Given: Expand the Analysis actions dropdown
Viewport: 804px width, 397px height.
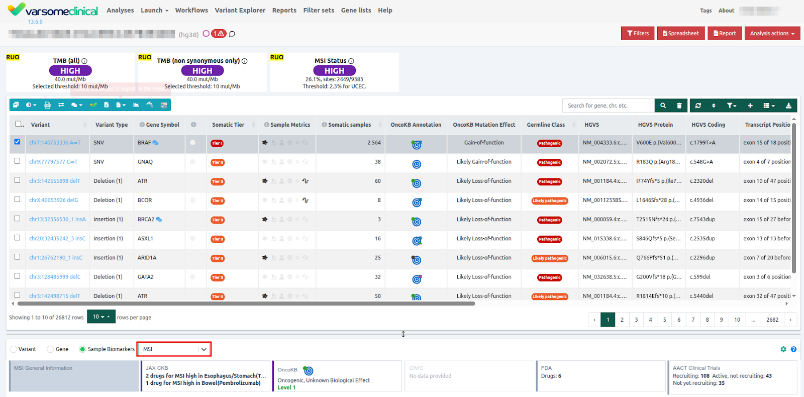Looking at the screenshot, I should [772, 34].
